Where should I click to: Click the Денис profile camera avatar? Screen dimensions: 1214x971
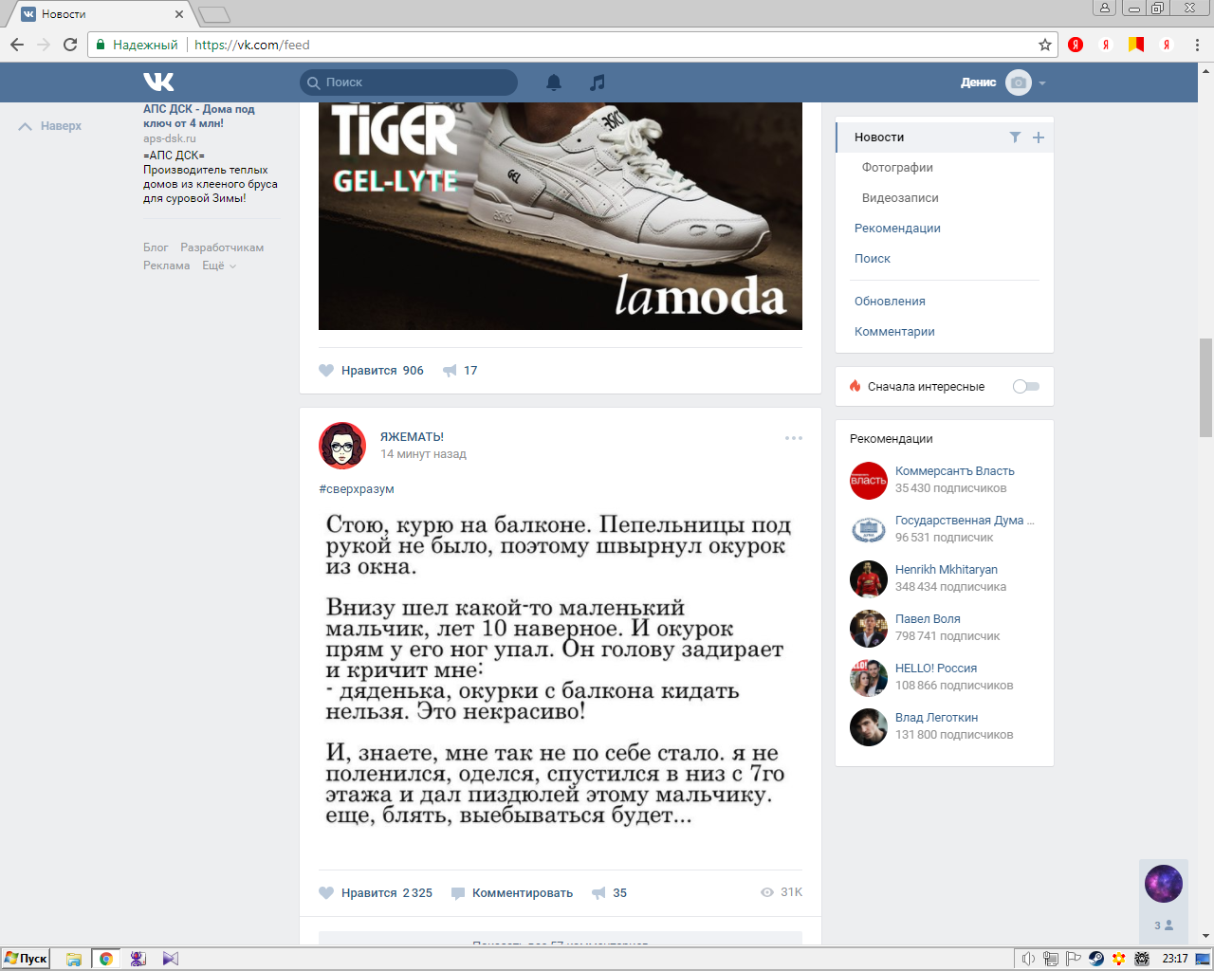(1019, 82)
